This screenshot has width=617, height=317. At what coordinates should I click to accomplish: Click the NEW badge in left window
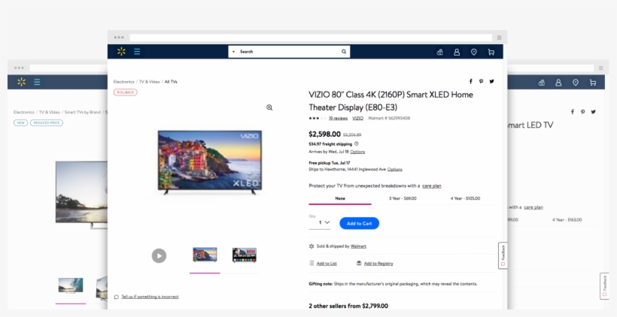click(x=20, y=122)
